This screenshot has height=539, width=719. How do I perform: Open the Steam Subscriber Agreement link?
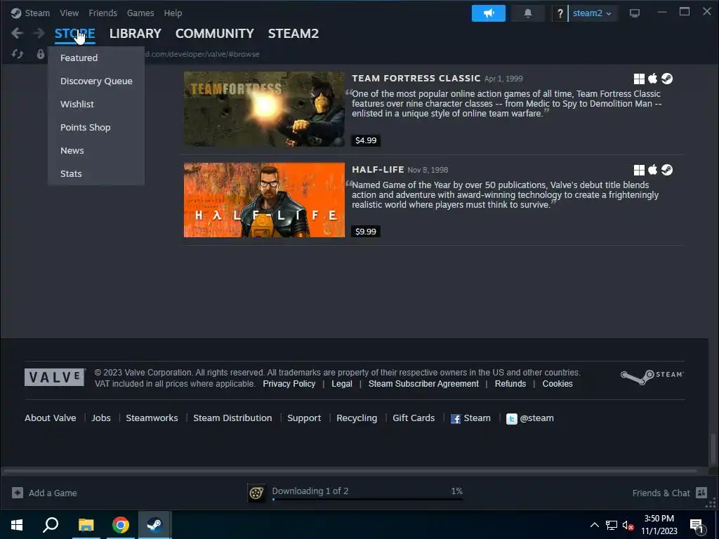(423, 384)
